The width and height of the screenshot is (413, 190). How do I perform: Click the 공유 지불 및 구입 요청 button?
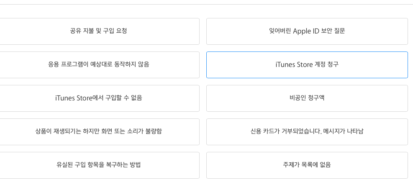tap(99, 31)
